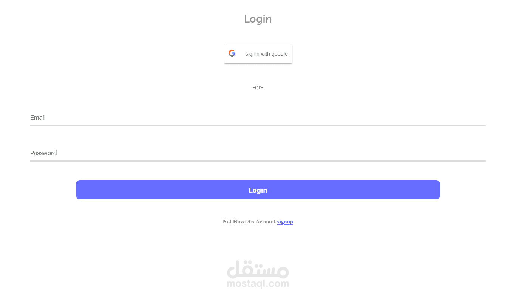Select the white Google sign-in card
This screenshot has width=516, height=295.
tap(258, 54)
